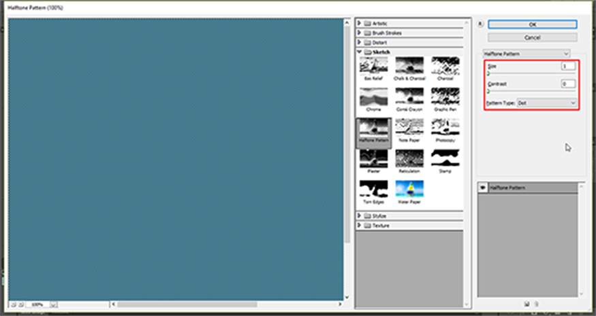The image size is (596, 316).
Task: Select the Chalk & Charcoal filter thumbnail
Action: 409,65
